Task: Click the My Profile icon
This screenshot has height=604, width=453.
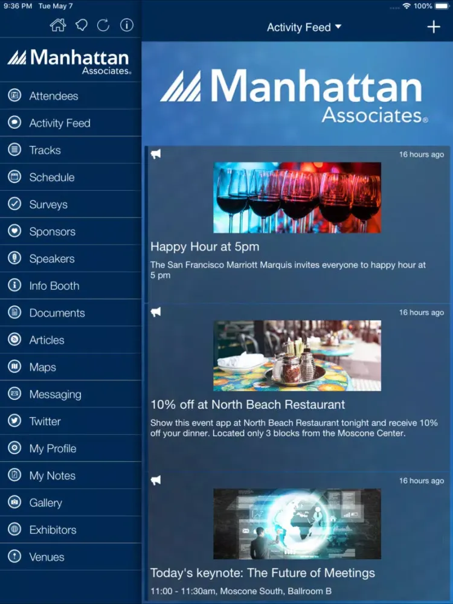Action: coord(14,448)
